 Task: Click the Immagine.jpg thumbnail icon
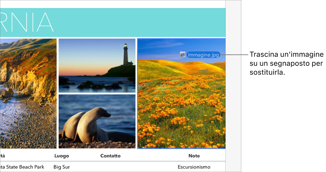[182, 55]
